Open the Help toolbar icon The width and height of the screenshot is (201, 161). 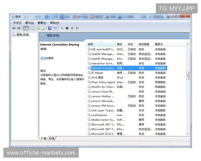50,28
